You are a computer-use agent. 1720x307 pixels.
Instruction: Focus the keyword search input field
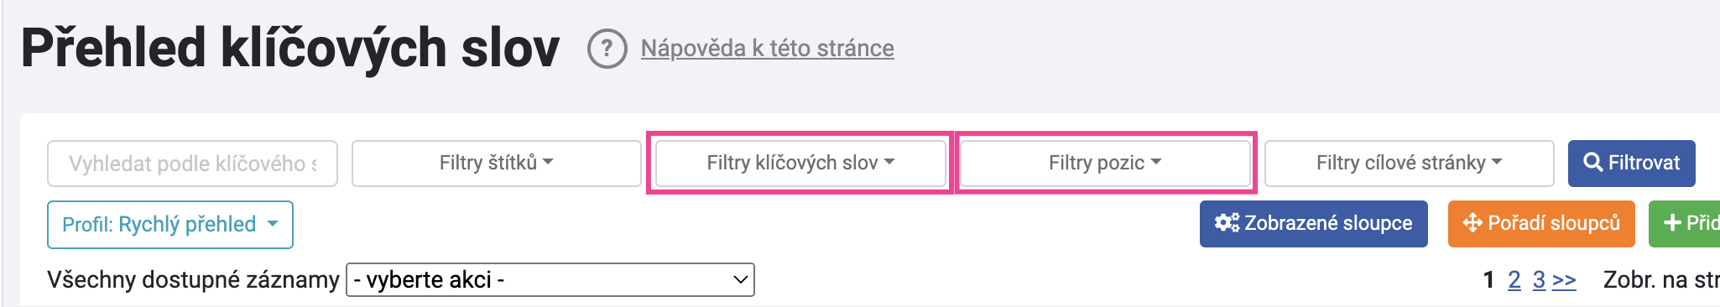[x=193, y=163]
